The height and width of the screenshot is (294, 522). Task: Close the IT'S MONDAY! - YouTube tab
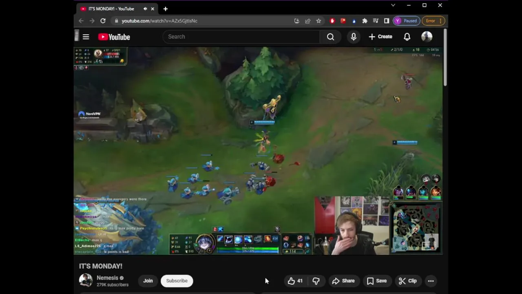click(153, 9)
